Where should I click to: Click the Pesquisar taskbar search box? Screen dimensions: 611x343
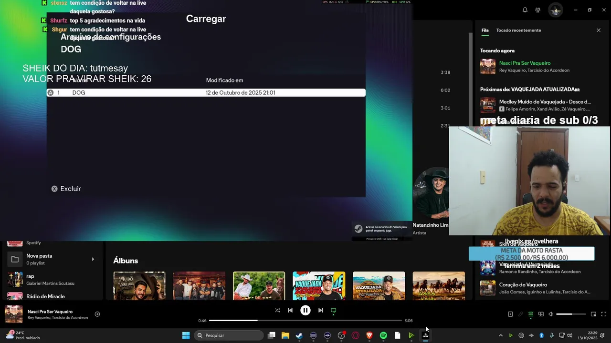click(x=229, y=335)
